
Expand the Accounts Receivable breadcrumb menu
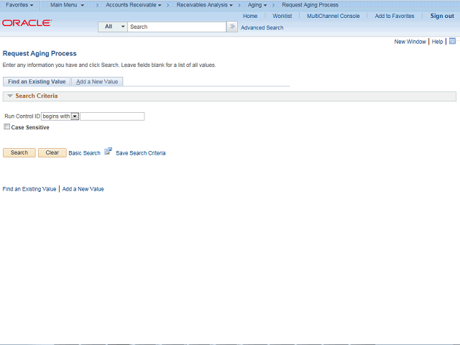click(134, 5)
